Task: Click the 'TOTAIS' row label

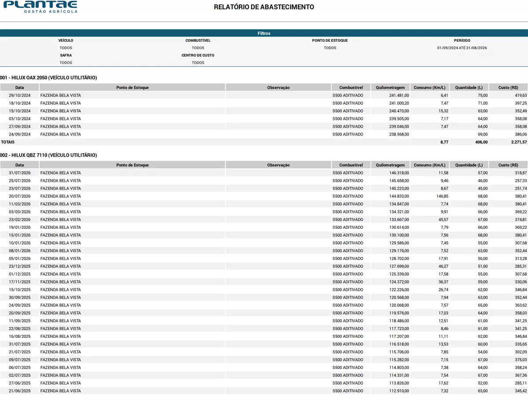Action: [x=7, y=142]
